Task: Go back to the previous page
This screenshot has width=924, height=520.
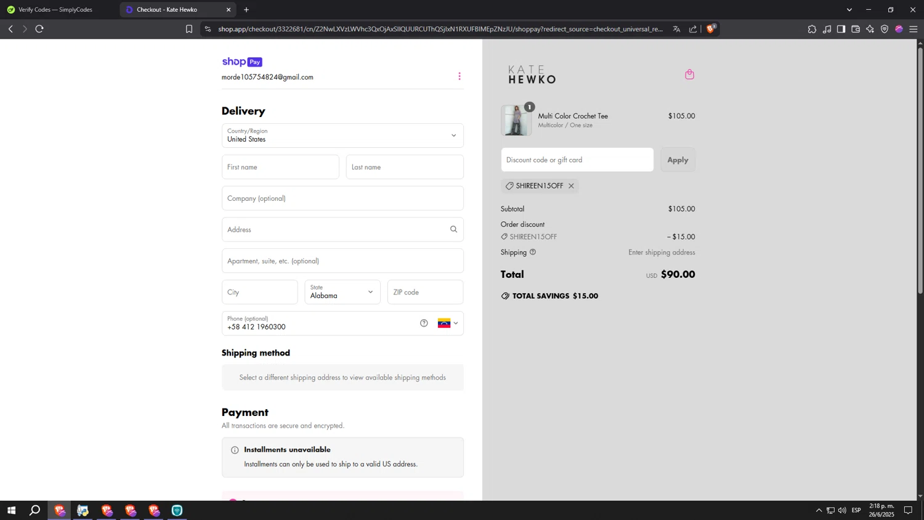Action: point(10,29)
